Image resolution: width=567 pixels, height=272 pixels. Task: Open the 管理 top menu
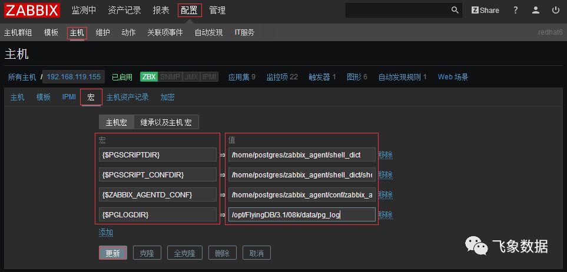218,11
